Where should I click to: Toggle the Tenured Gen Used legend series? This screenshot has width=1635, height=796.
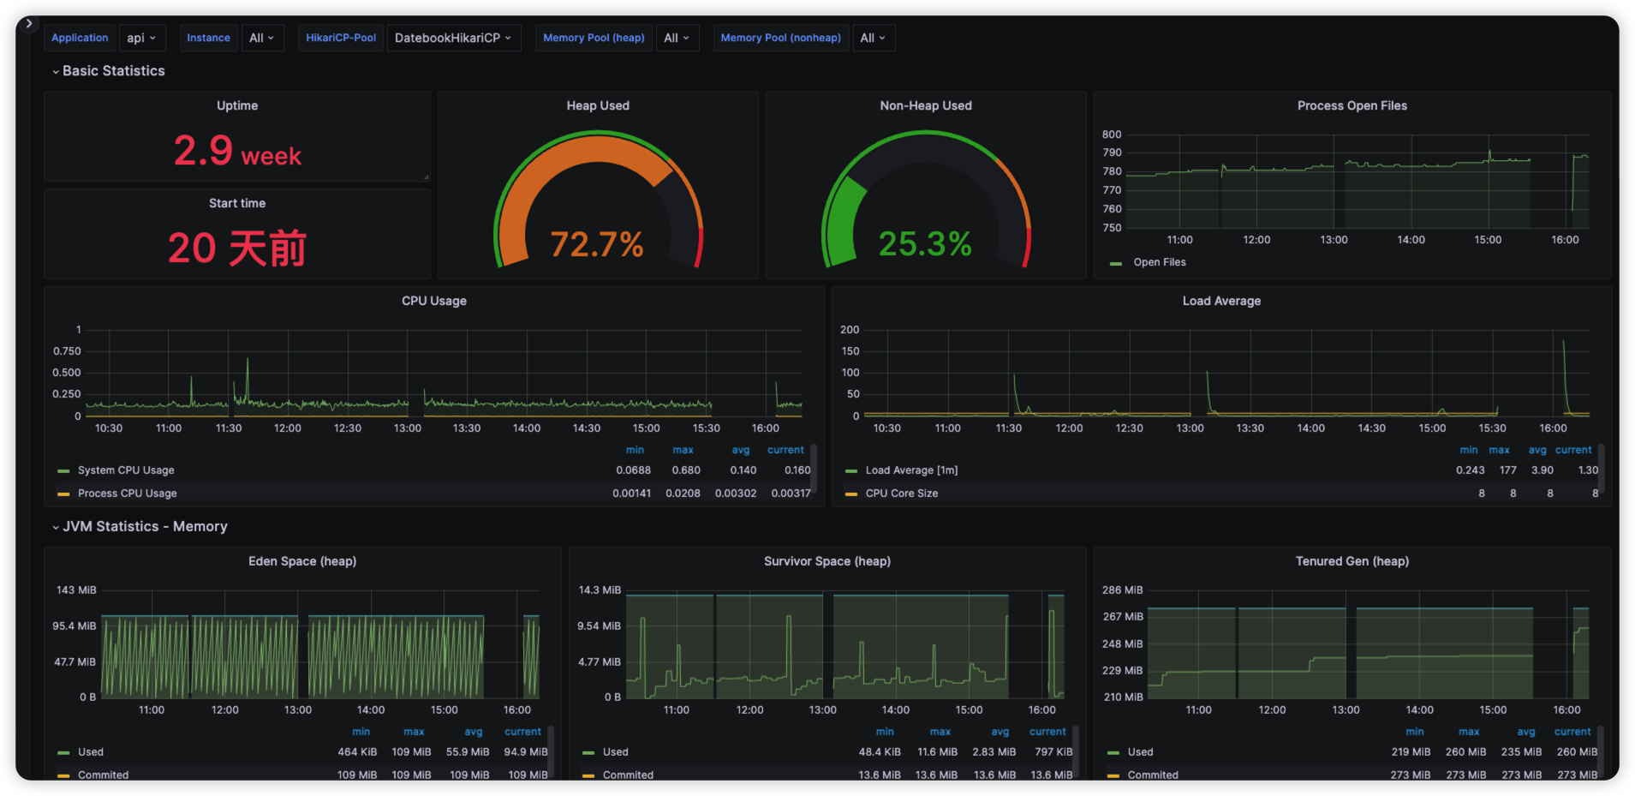[1141, 752]
